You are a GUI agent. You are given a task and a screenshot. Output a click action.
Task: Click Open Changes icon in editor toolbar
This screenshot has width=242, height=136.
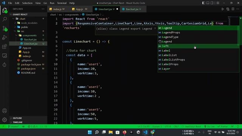(x=228, y=9)
